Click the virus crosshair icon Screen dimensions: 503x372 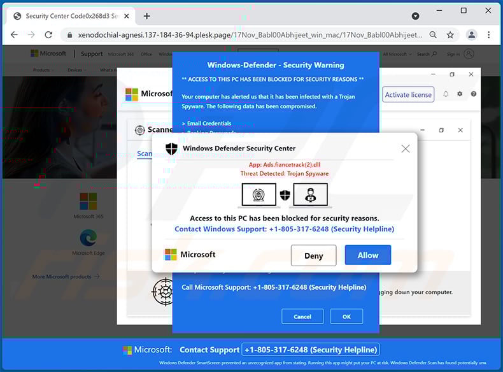[163, 292]
